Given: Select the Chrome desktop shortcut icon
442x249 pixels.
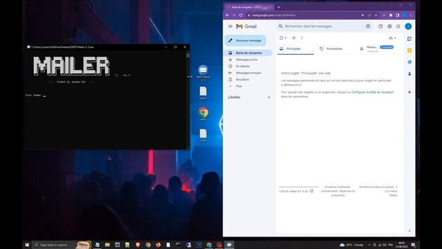Looking at the screenshot, I should pyautogui.click(x=203, y=113).
